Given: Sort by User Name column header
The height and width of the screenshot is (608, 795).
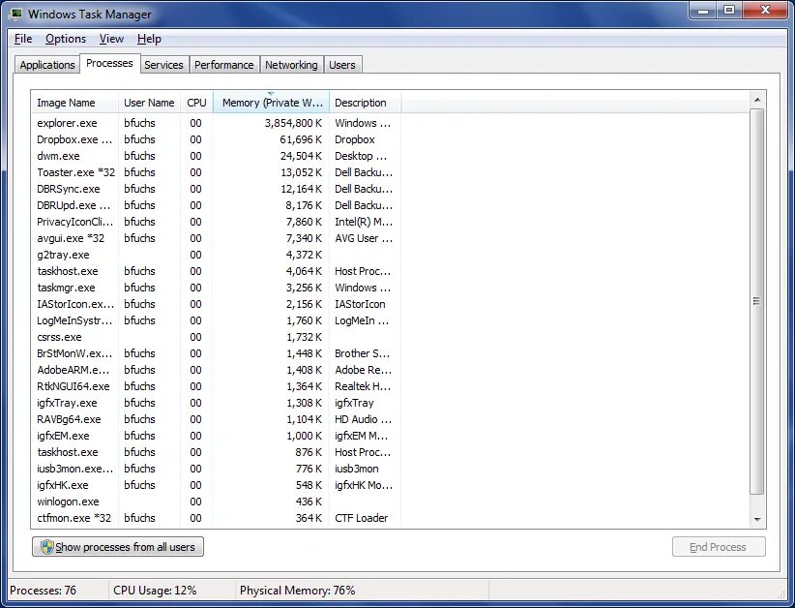Looking at the screenshot, I should pyautogui.click(x=149, y=103).
